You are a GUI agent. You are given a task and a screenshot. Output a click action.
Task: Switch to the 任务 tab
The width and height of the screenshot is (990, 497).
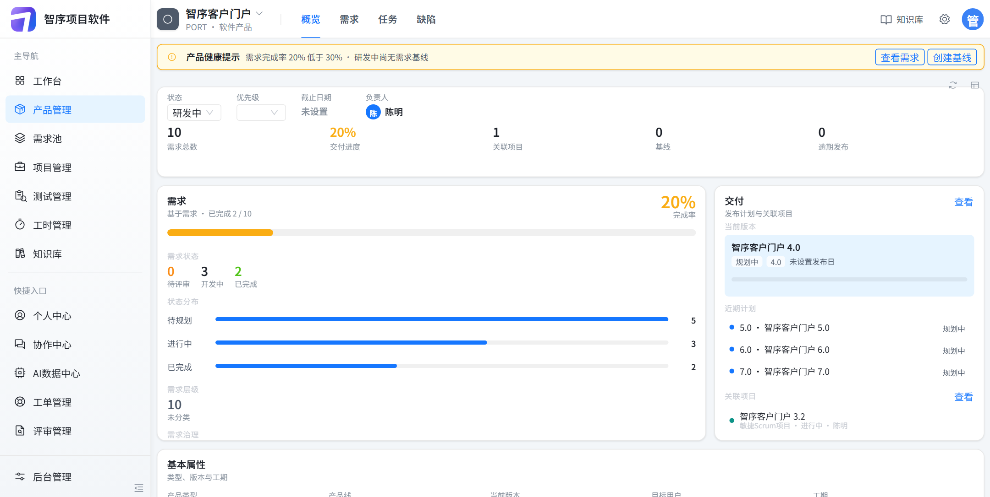click(x=388, y=19)
